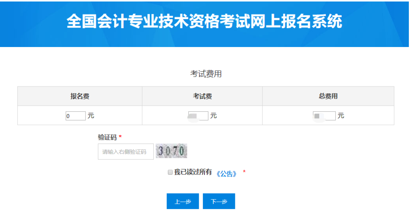
Task: Click the 总费用 column header
Action: pos(328,96)
